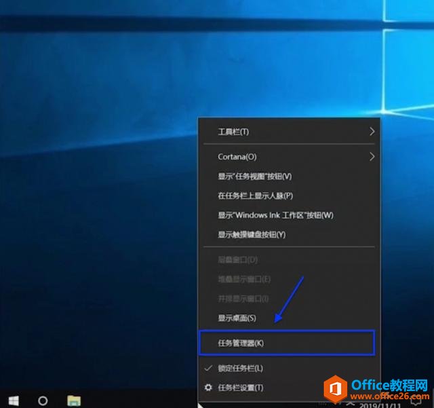Expand the 工具栏(T) submenu arrow
This screenshot has height=408, width=434.
372,132
